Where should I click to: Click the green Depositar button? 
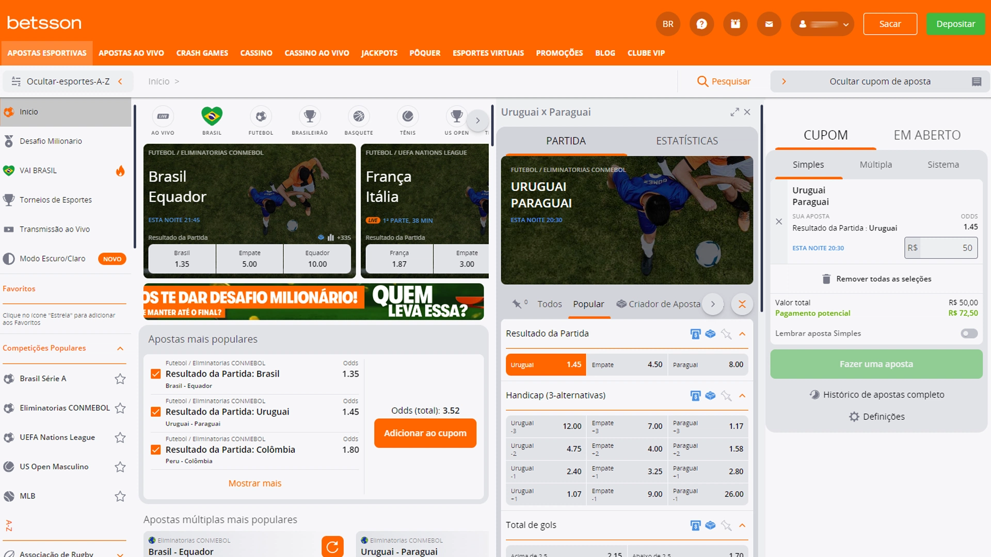(955, 24)
